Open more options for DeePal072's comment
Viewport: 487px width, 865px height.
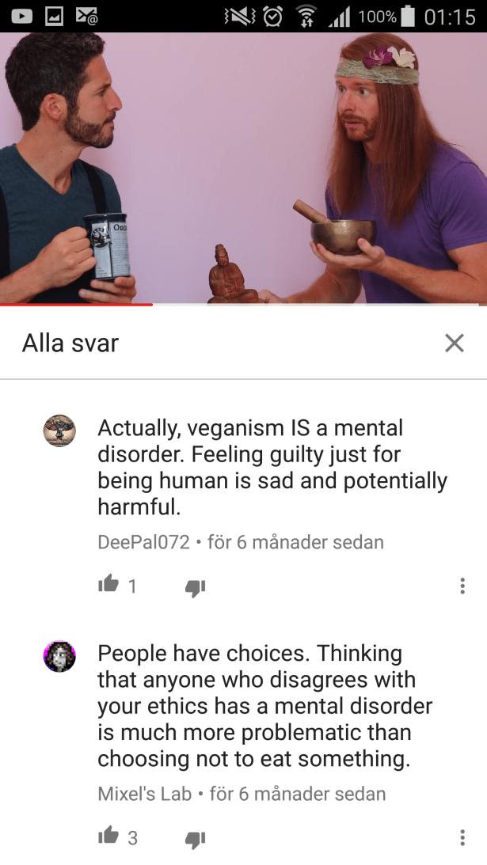(x=462, y=586)
